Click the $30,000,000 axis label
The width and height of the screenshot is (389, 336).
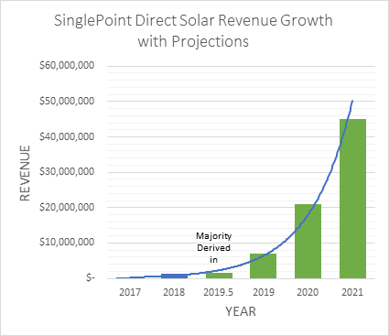pyautogui.click(x=67, y=172)
